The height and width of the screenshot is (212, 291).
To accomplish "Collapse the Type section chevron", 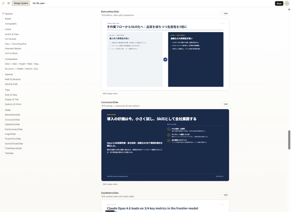I will click(3, 90).
